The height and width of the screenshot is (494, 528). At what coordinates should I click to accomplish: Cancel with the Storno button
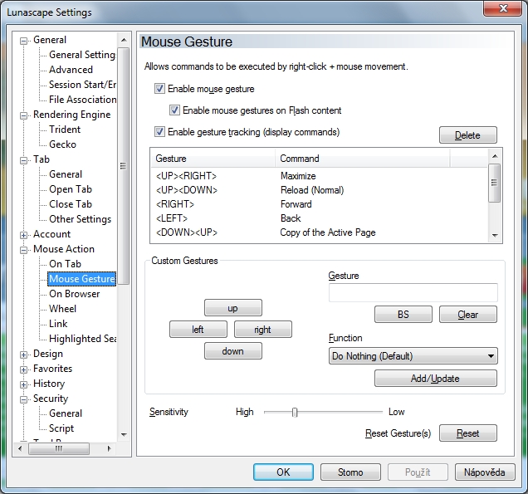click(x=350, y=472)
